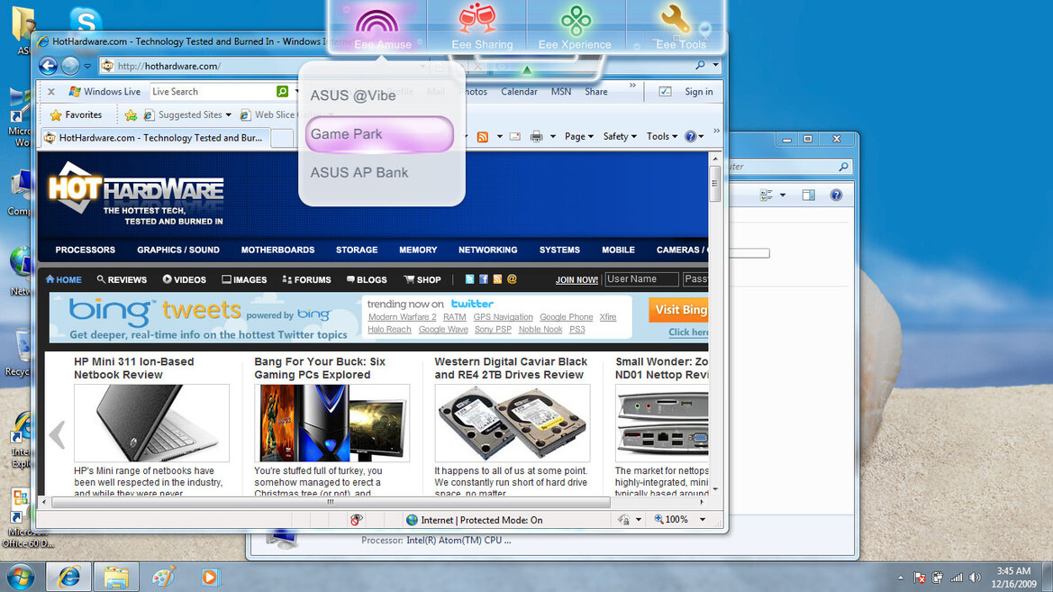Viewport: 1053px width, 592px height.
Task: Select the HotHardware.com browser tab
Action: coord(154,138)
